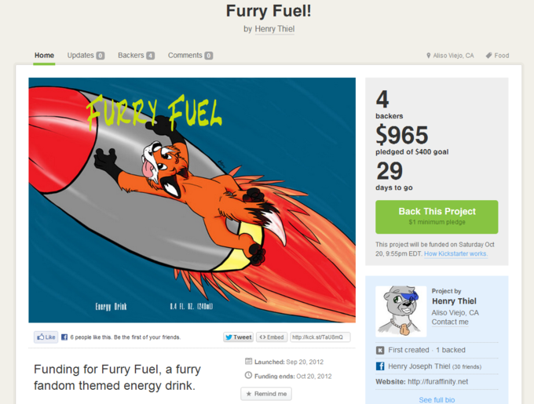Click the Twitter Tweet button
The image size is (534, 404).
coord(239,337)
